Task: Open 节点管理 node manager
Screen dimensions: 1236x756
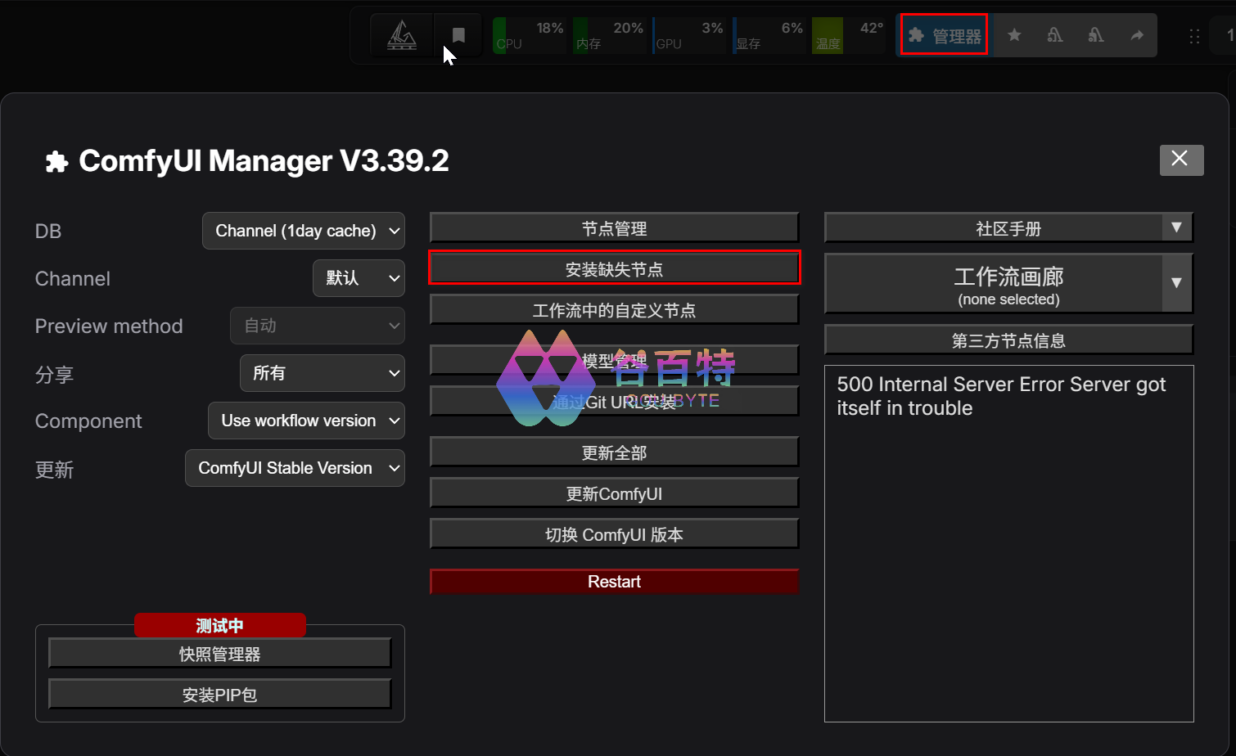Action: tap(614, 228)
